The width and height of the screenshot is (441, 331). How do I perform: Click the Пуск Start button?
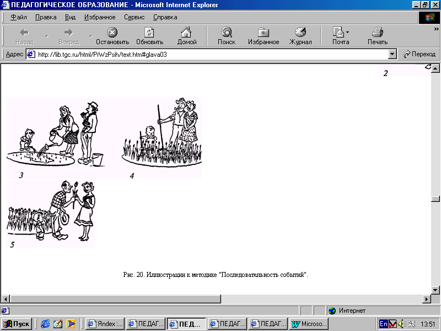coord(16,324)
